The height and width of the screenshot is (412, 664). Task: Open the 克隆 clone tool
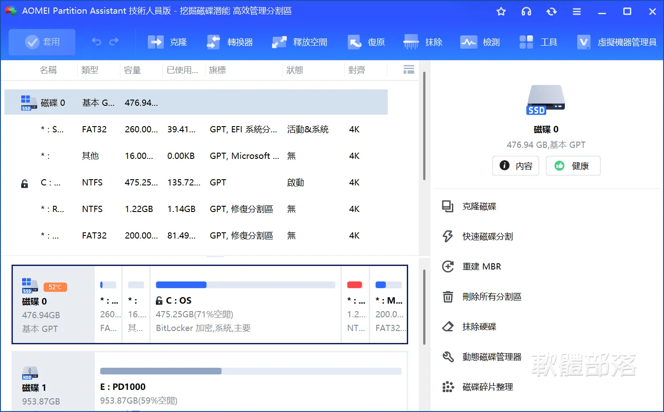[167, 42]
